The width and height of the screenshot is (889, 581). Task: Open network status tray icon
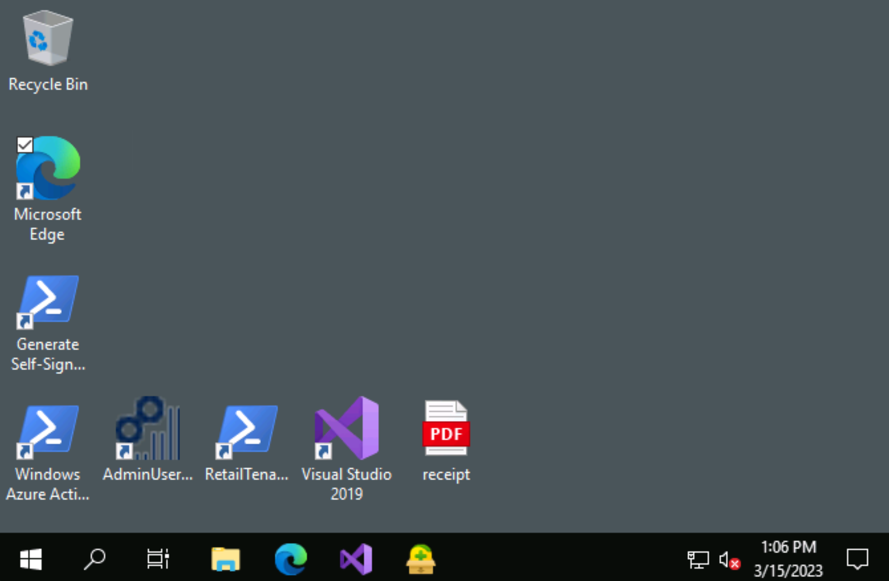[x=697, y=560]
